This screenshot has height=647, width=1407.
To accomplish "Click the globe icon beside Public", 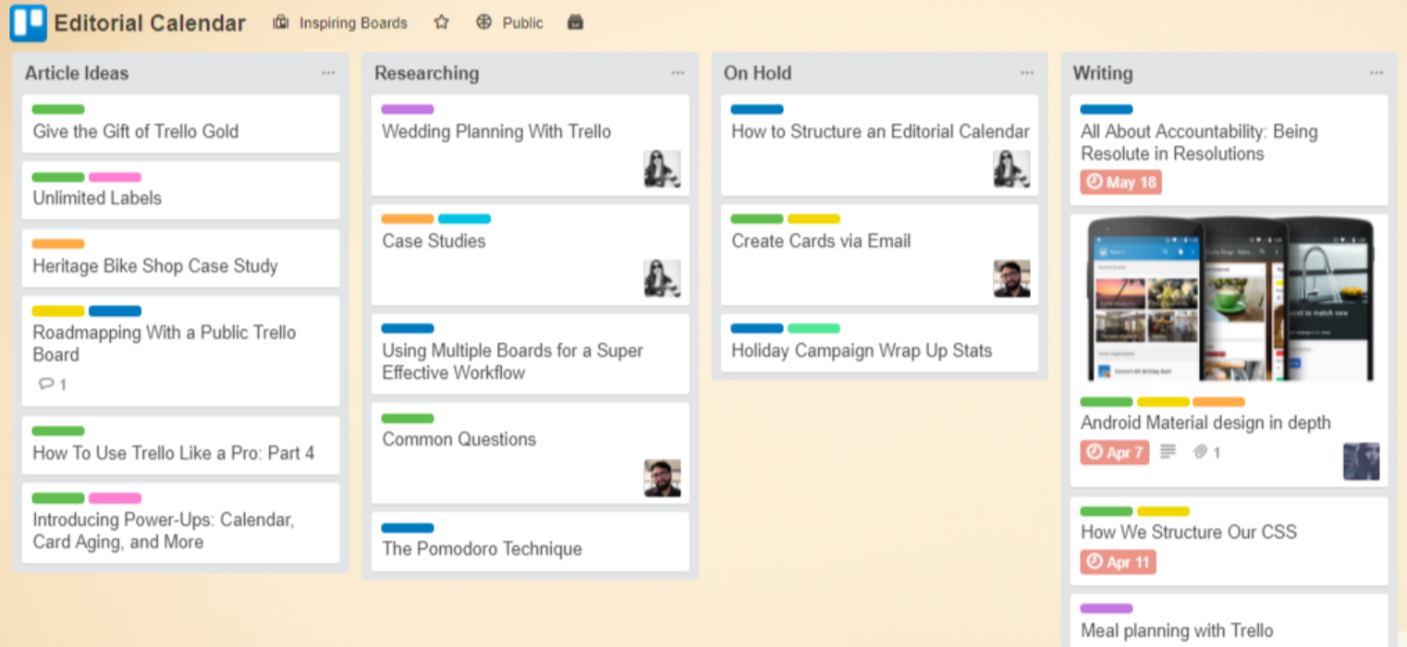I will point(483,23).
